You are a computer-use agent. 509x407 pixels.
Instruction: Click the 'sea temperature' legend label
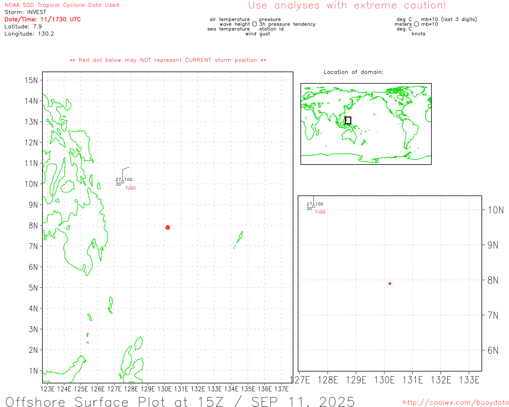click(x=229, y=29)
